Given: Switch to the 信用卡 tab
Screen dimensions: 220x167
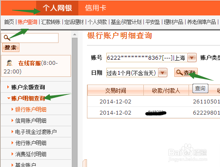Looking at the screenshot, I should coord(96,8).
